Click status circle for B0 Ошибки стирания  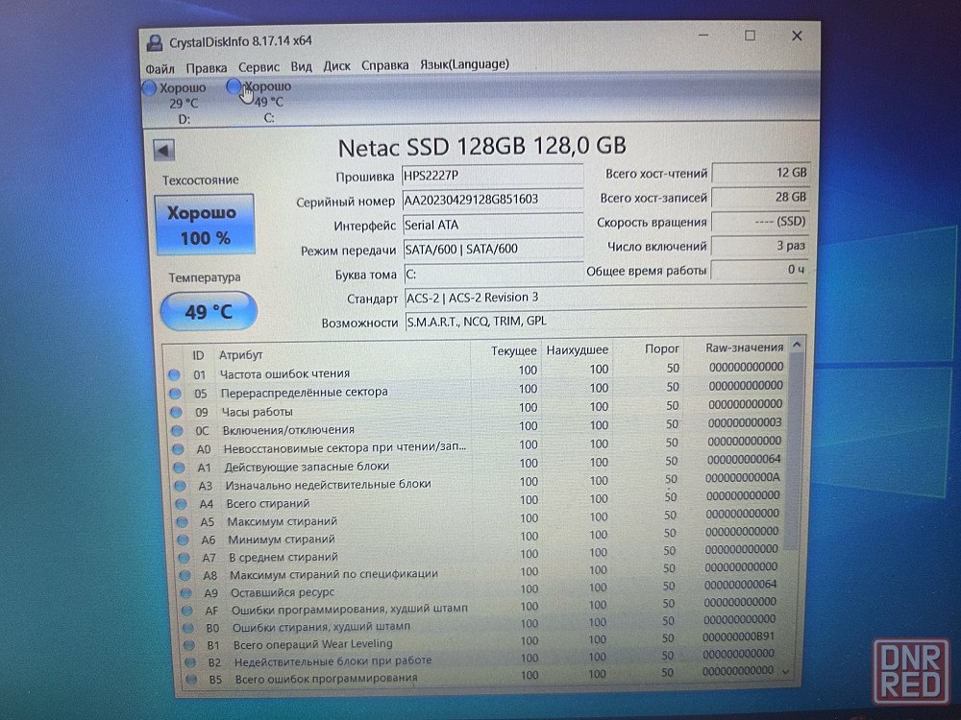coord(188,628)
